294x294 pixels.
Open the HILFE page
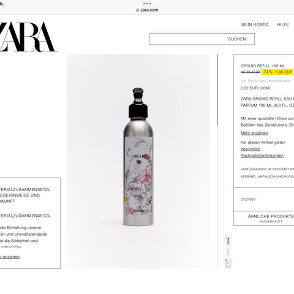pyautogui.click(x=283, y=24)
